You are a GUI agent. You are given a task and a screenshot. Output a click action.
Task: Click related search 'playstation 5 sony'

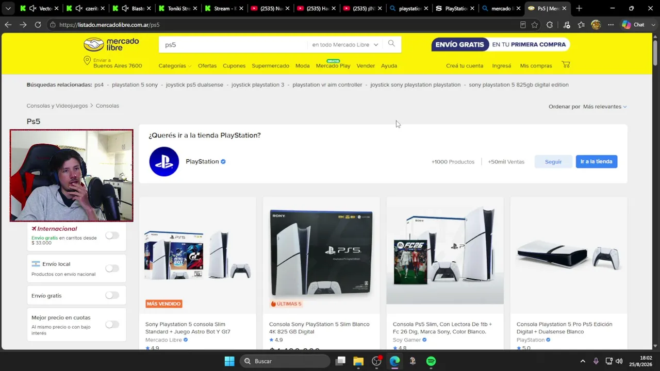pos(135,85)
